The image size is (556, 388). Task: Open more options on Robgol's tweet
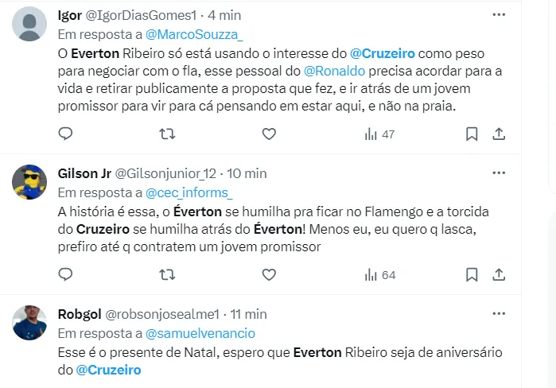[499, 312]
